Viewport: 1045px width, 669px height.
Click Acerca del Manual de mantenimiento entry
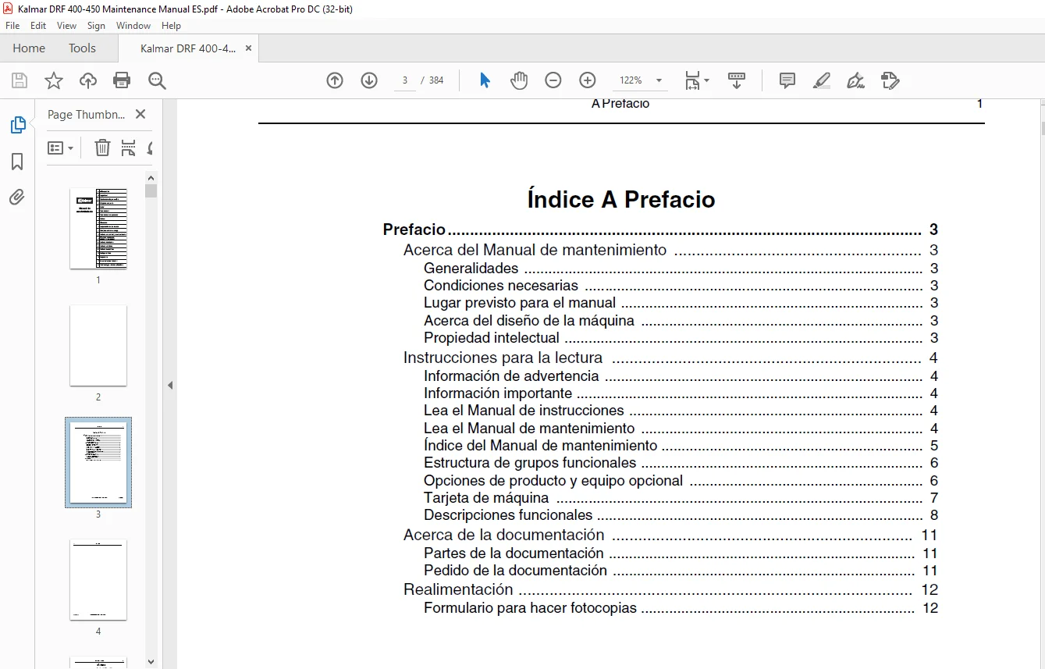pyautogui.click(x=670, y=250)
